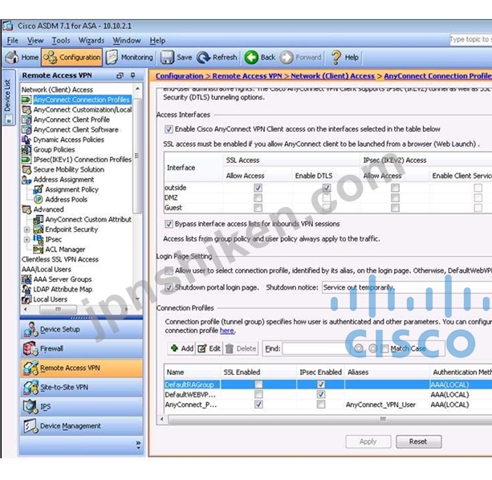Check IPsec Allow Access for outside interface
This screenshot has height=480, width=492.
396,188
